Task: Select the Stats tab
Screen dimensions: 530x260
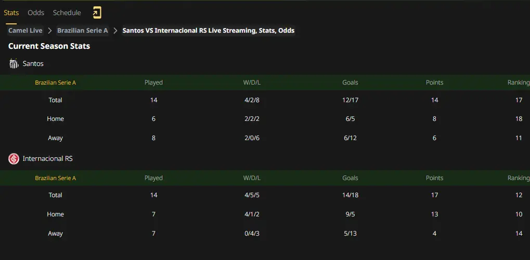Action: (x=11, y=13)
